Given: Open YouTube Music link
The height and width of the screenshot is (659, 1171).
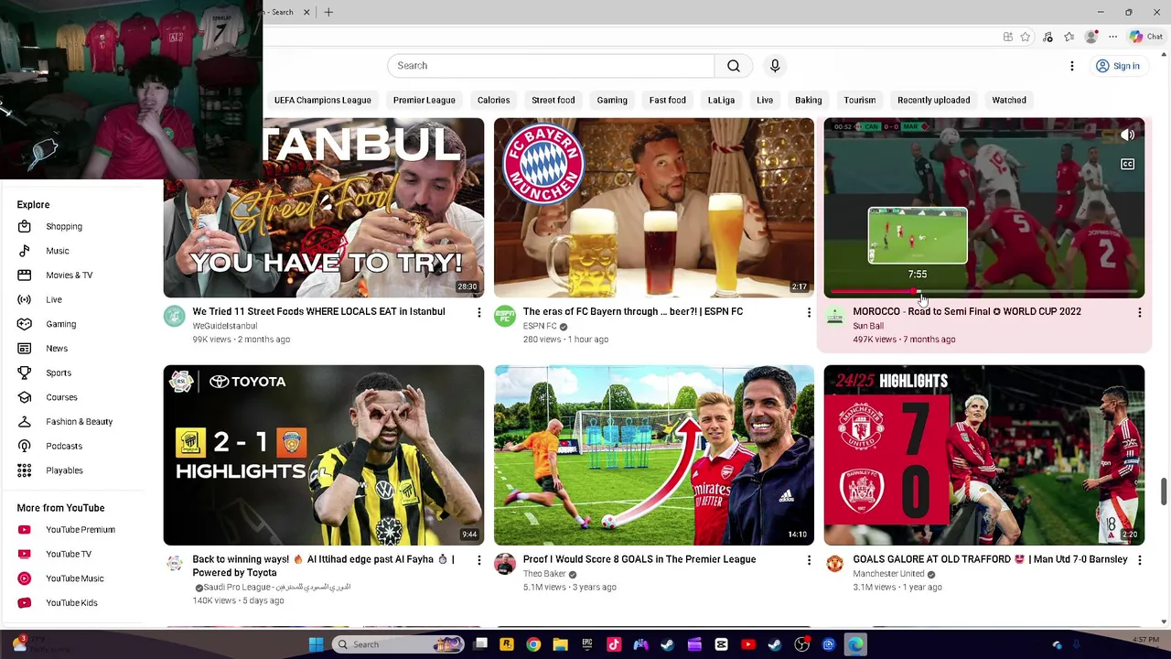Looking at the screenshot, I should 73,578.
